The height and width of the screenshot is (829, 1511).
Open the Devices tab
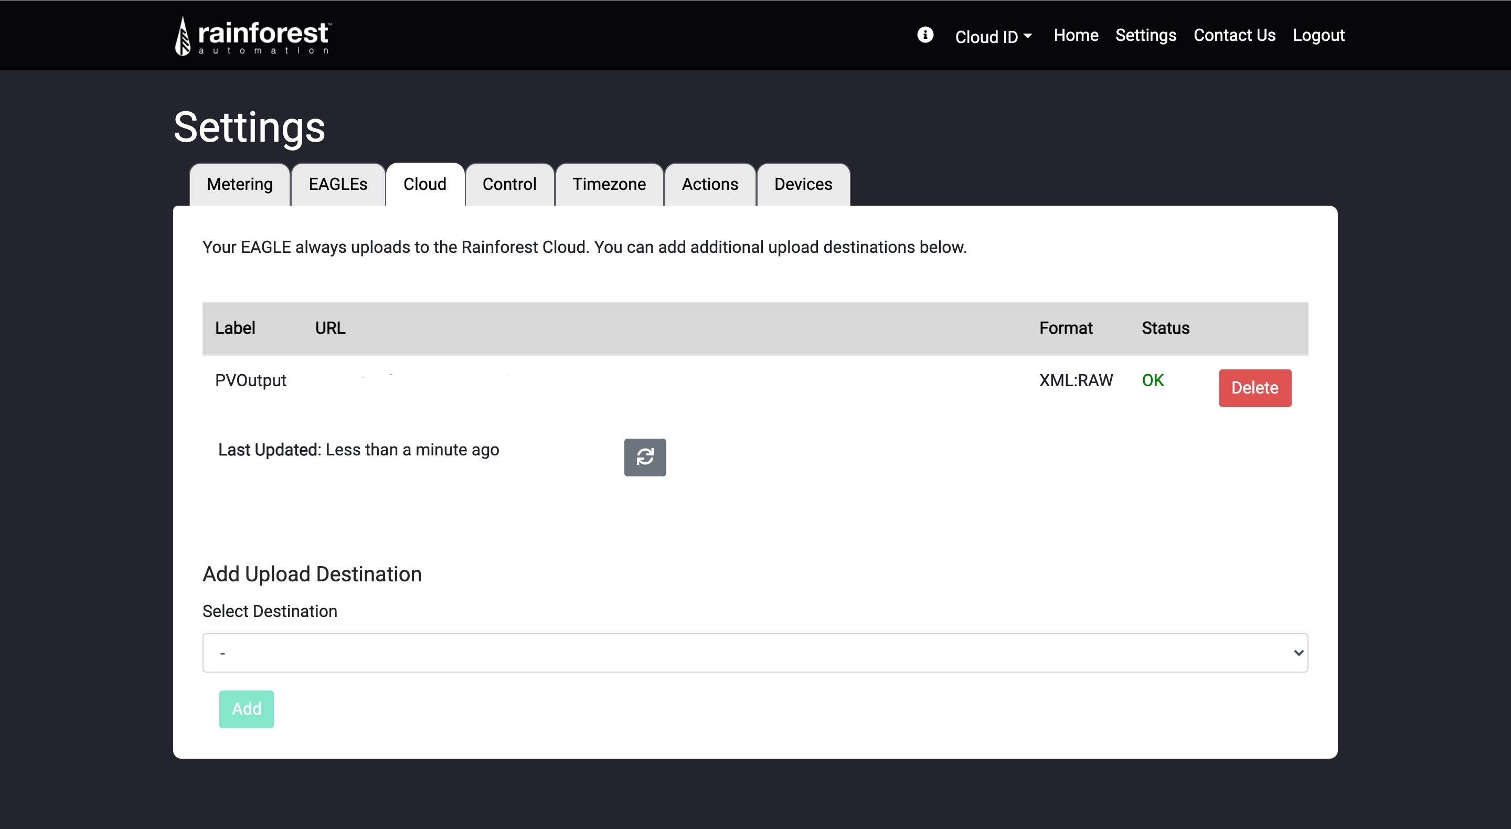click(803, 184)
